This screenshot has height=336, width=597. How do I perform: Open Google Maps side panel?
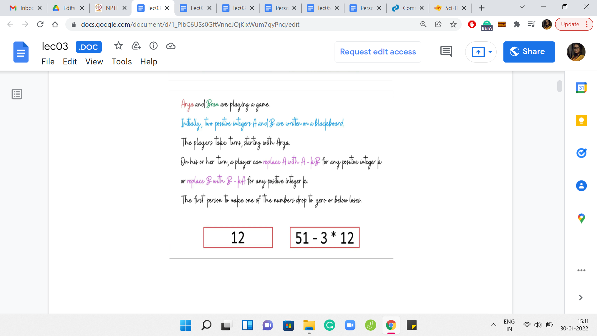tap(581, 218)
